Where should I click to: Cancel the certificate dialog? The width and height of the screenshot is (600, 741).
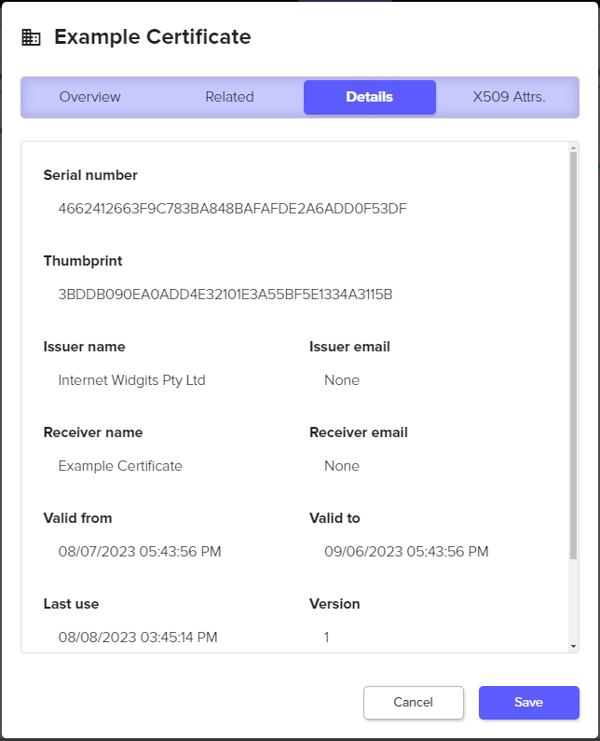point(413,702)
